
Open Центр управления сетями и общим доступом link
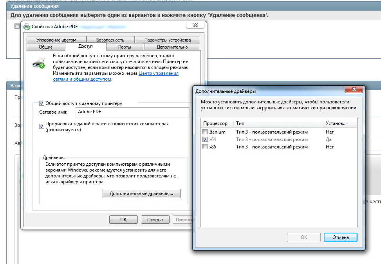point(116,76)
